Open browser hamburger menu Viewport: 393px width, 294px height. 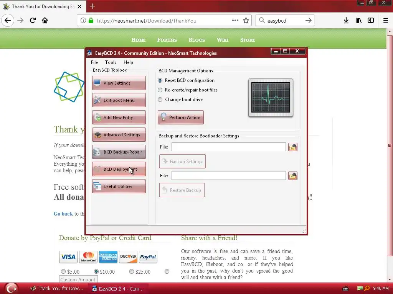point(386,21)
